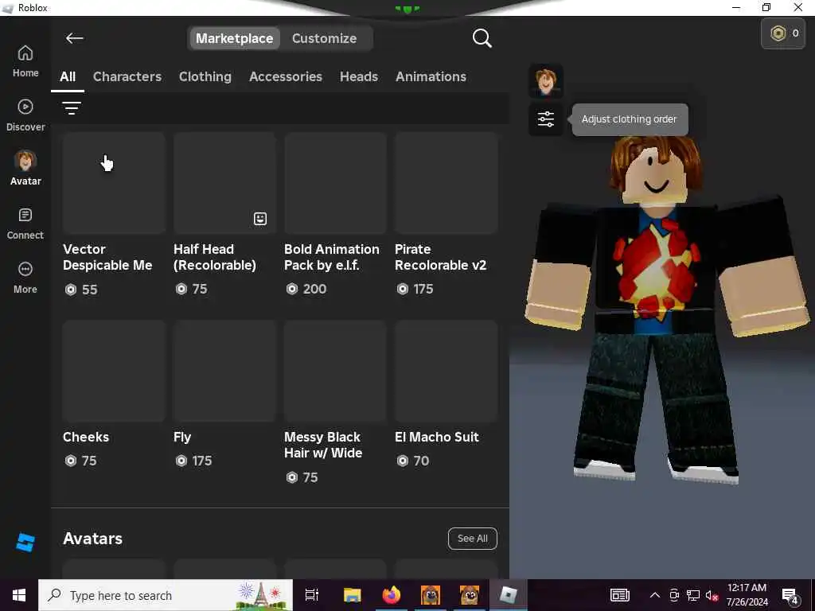
Task: Click the emote face icon on Half Head item
Action: click(260, 218)
